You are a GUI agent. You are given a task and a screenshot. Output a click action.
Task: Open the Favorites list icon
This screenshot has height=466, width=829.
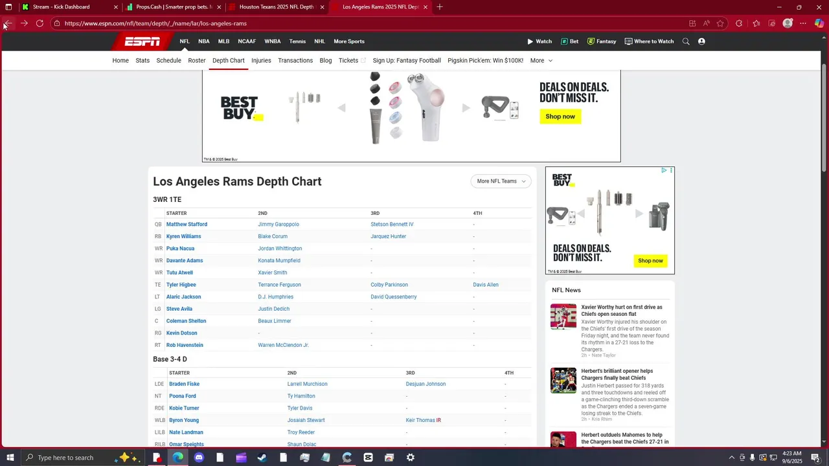(756, 23)
